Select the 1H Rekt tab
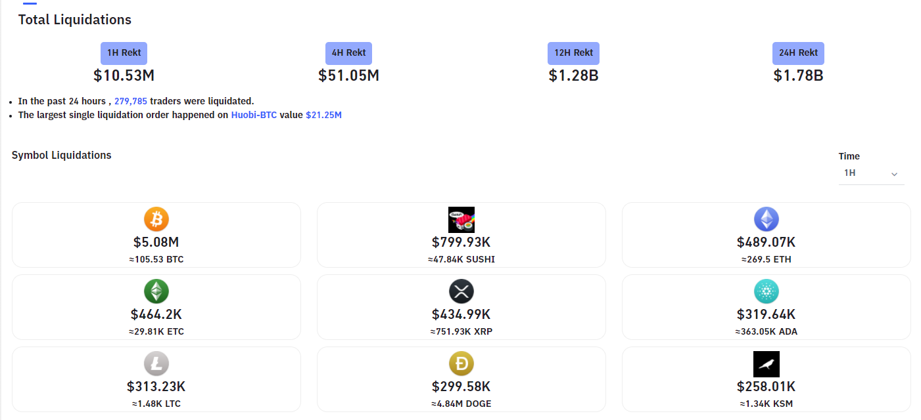Image resolution: width=921 pixels, height=420 pixels. pyautogui.click(x=124, y=53)
